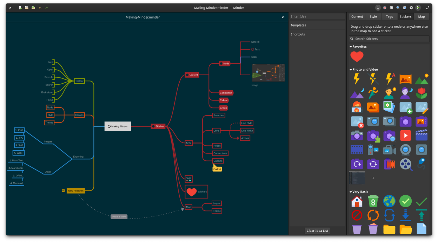
Task: Click the plus to add a custom sticker
Action: (x=373, y=178)
